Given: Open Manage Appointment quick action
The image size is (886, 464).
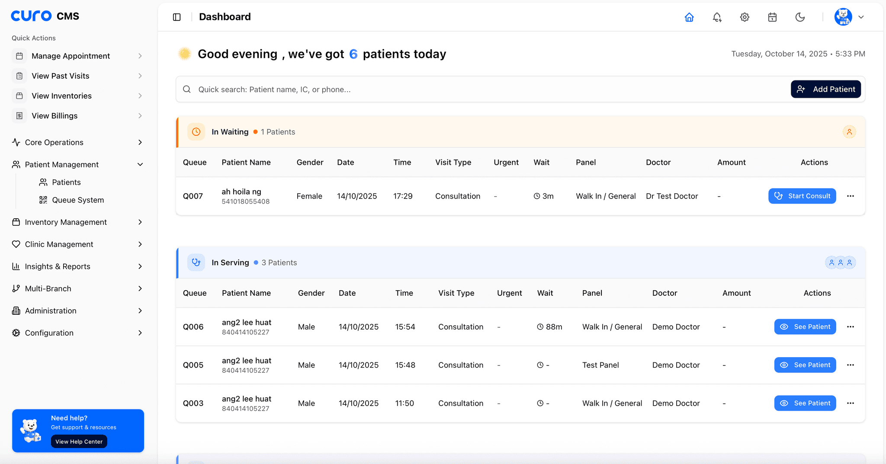Looking at the screenshot, I should tap(78, 56).
